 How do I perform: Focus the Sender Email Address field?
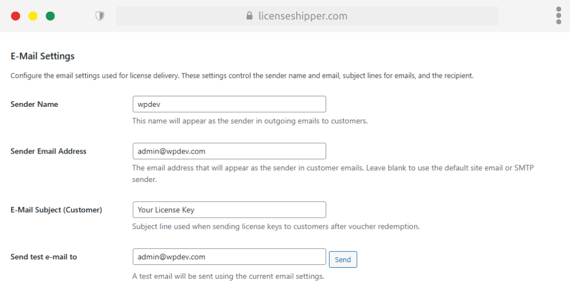coord(229,151)
